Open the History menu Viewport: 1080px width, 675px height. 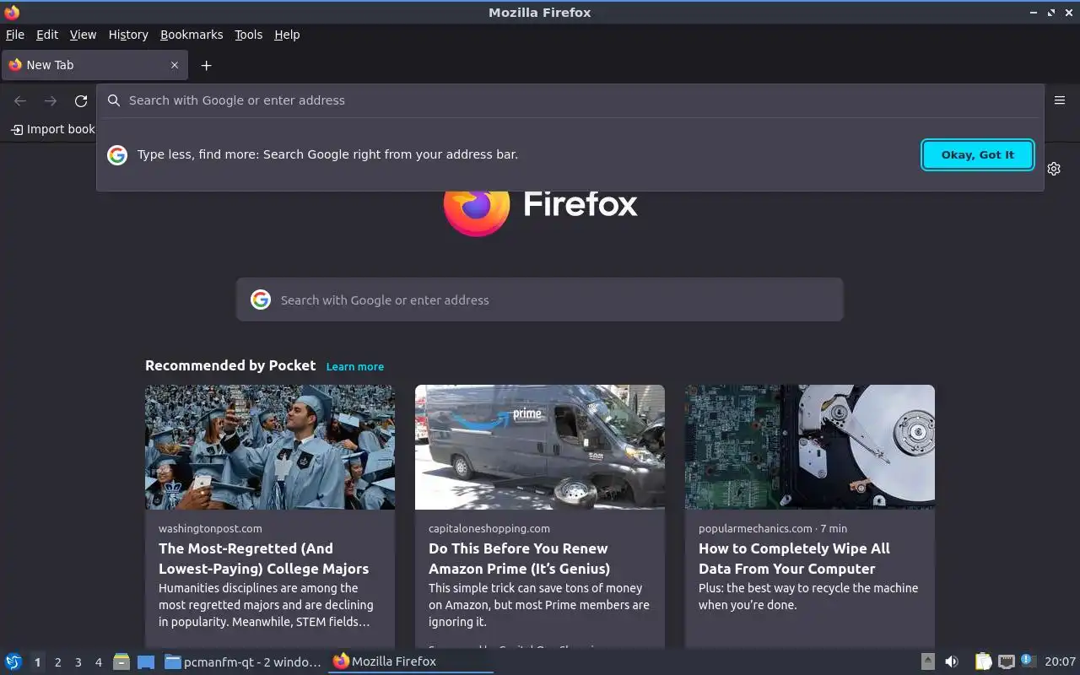[128, 35]
